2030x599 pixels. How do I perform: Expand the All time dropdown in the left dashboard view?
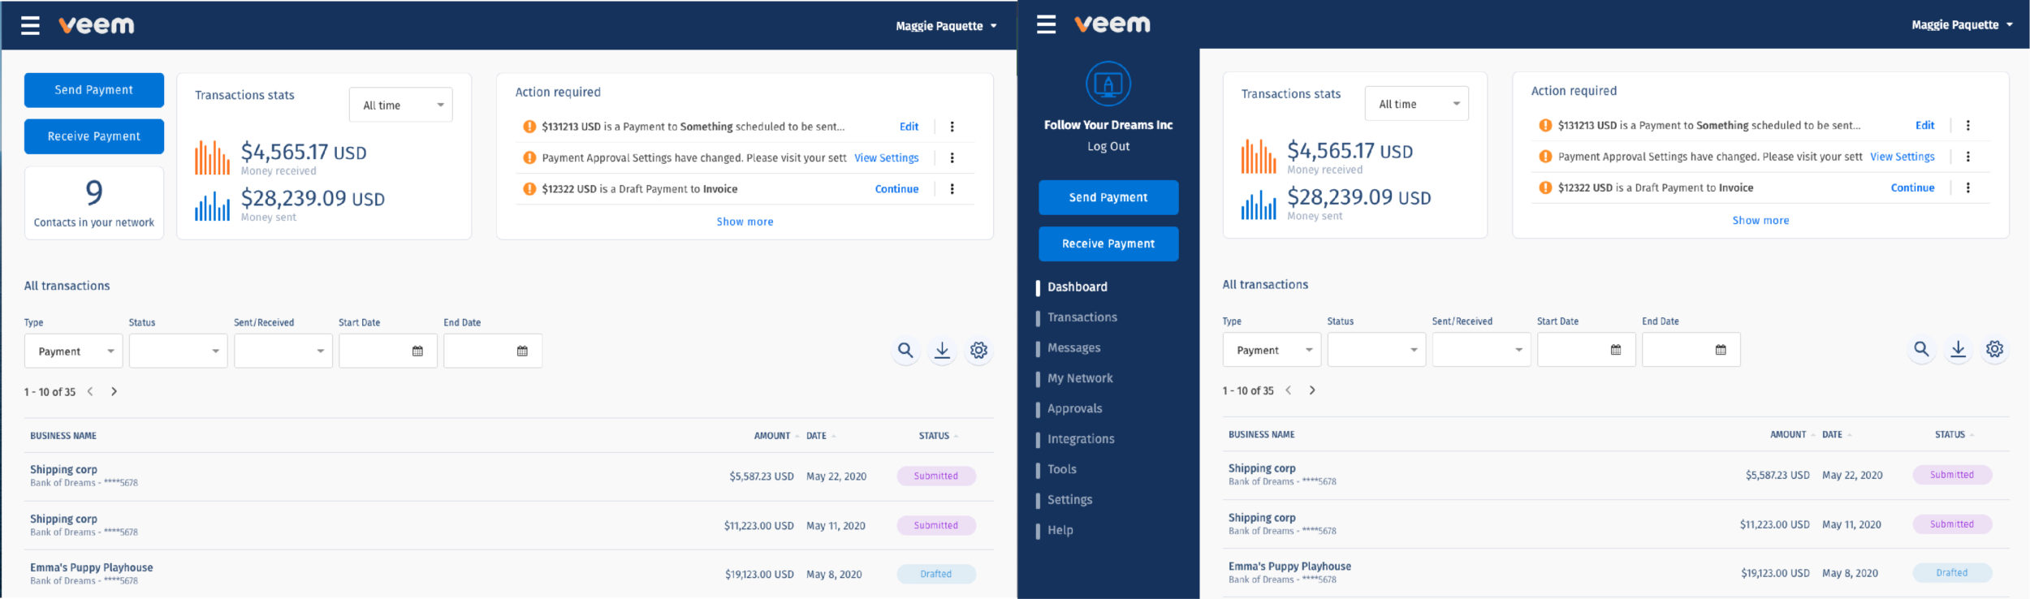point(401,106)
